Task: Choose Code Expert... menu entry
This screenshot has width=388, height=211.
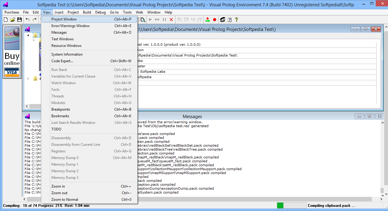Action: (89, 61)
